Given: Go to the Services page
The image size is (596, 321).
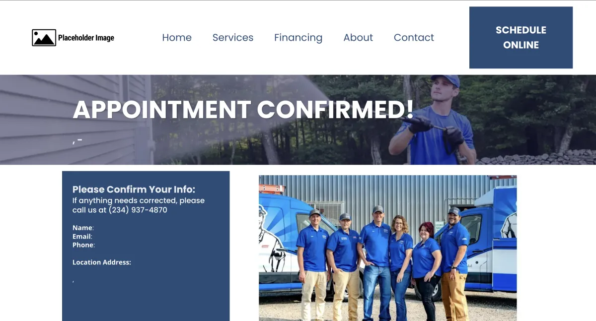Looking at the screenshot, I should tap(233, 38).
